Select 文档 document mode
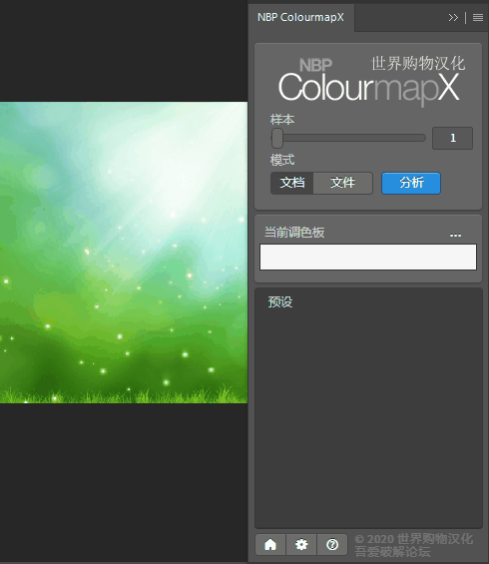The height and width of the screenshot is (564, 489). [292, 183]
